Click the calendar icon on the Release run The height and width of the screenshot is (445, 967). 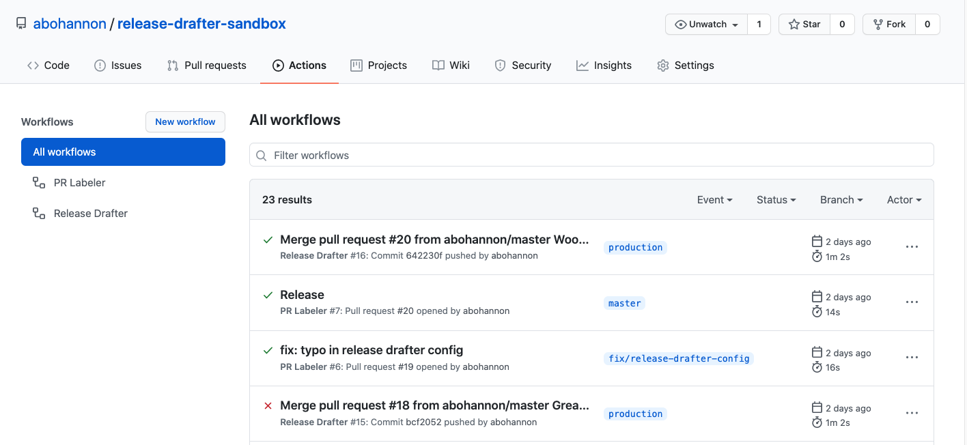[x=817, y=297]
